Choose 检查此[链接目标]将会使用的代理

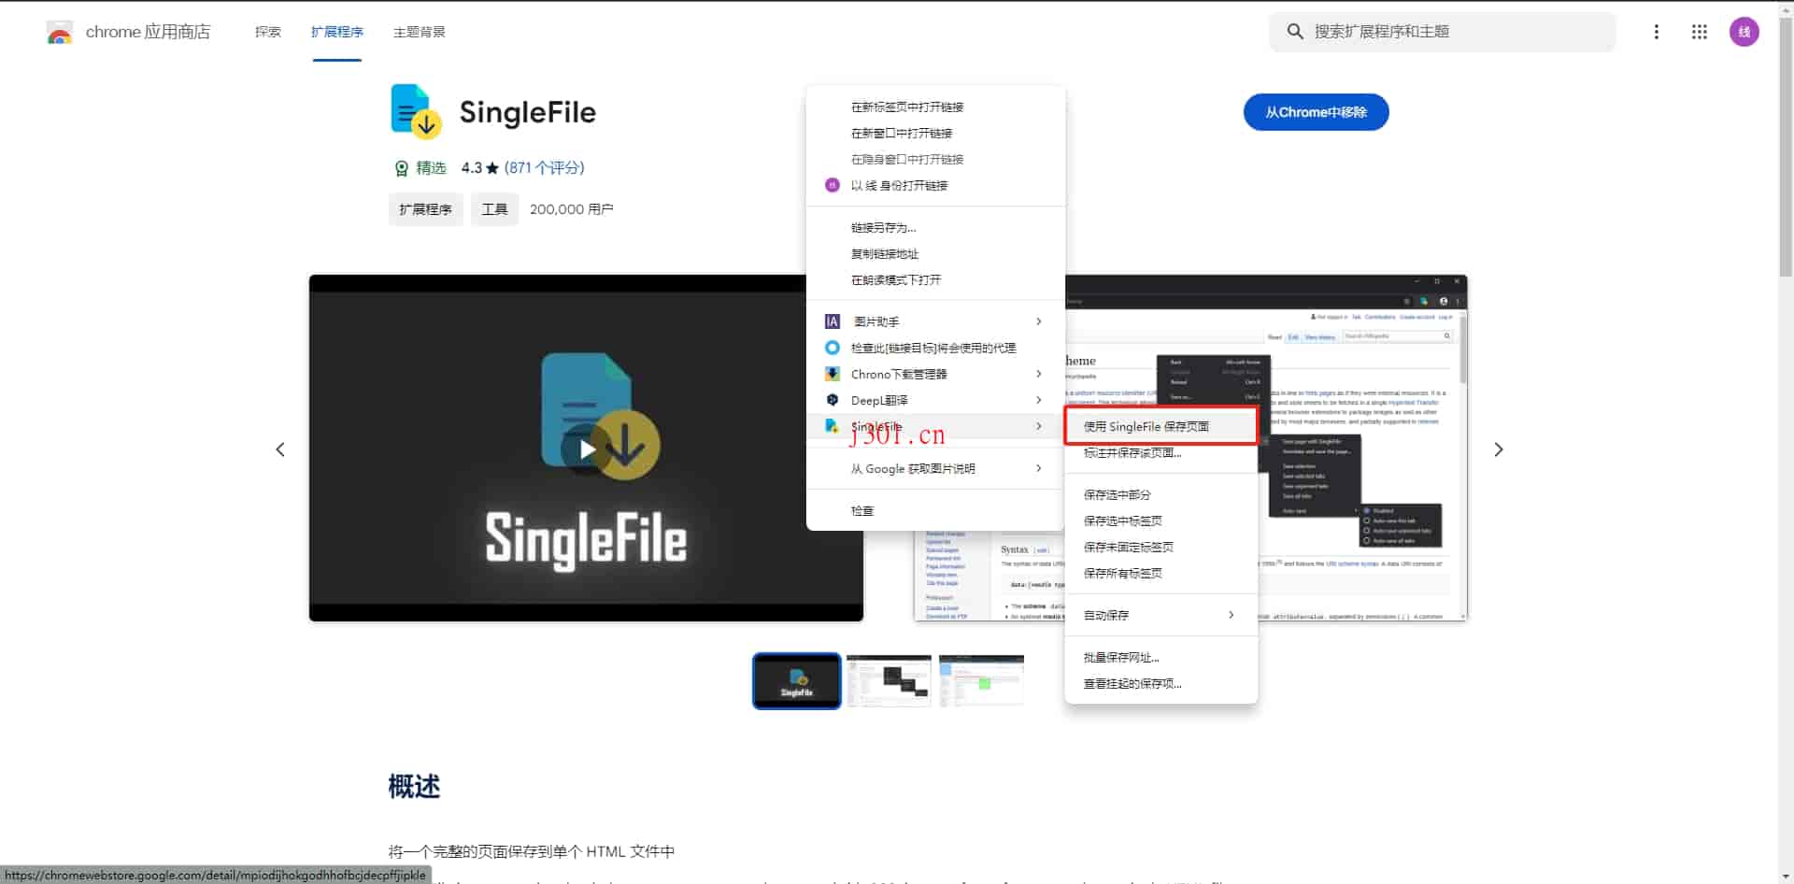pos(935,348)
